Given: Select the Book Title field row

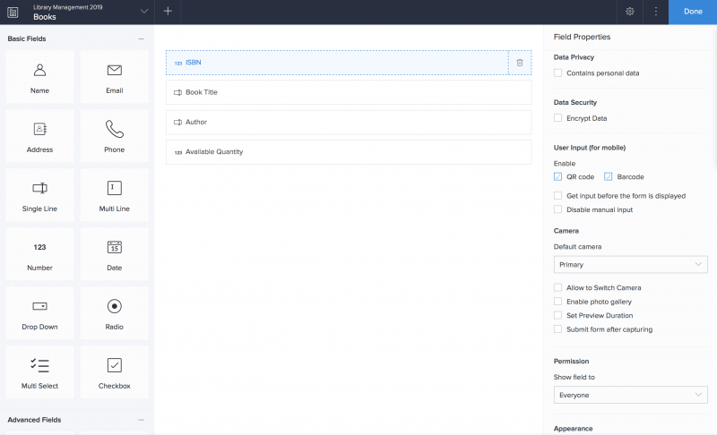Looking at the screenshot, I should pyautogui.click(x=348, y=92).
